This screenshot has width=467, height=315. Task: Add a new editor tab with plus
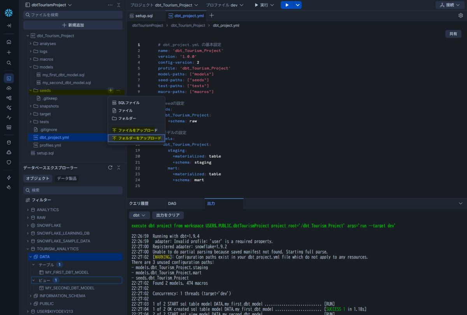[212, 16]
